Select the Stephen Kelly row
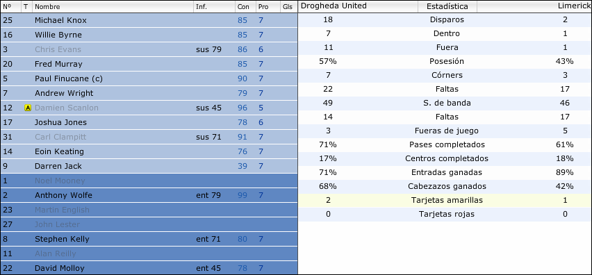Viewport: 592px width, 275px height. pyautogui.click(x=149, y=239)
